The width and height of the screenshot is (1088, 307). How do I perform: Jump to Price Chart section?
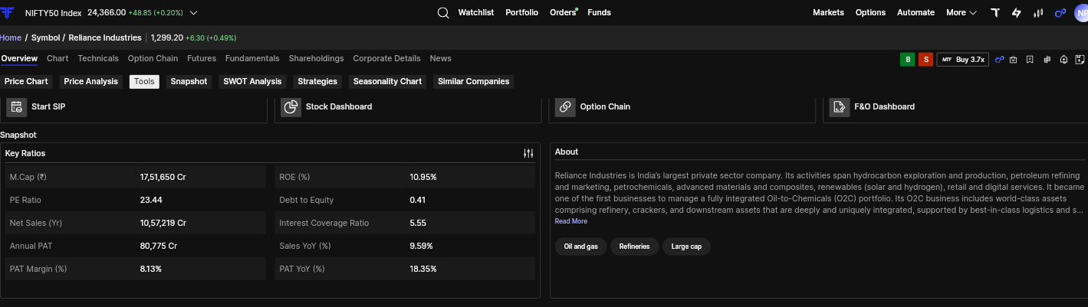click(26, 81)
